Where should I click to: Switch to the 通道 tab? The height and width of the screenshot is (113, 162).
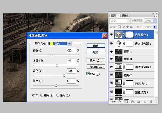[125, 16]
